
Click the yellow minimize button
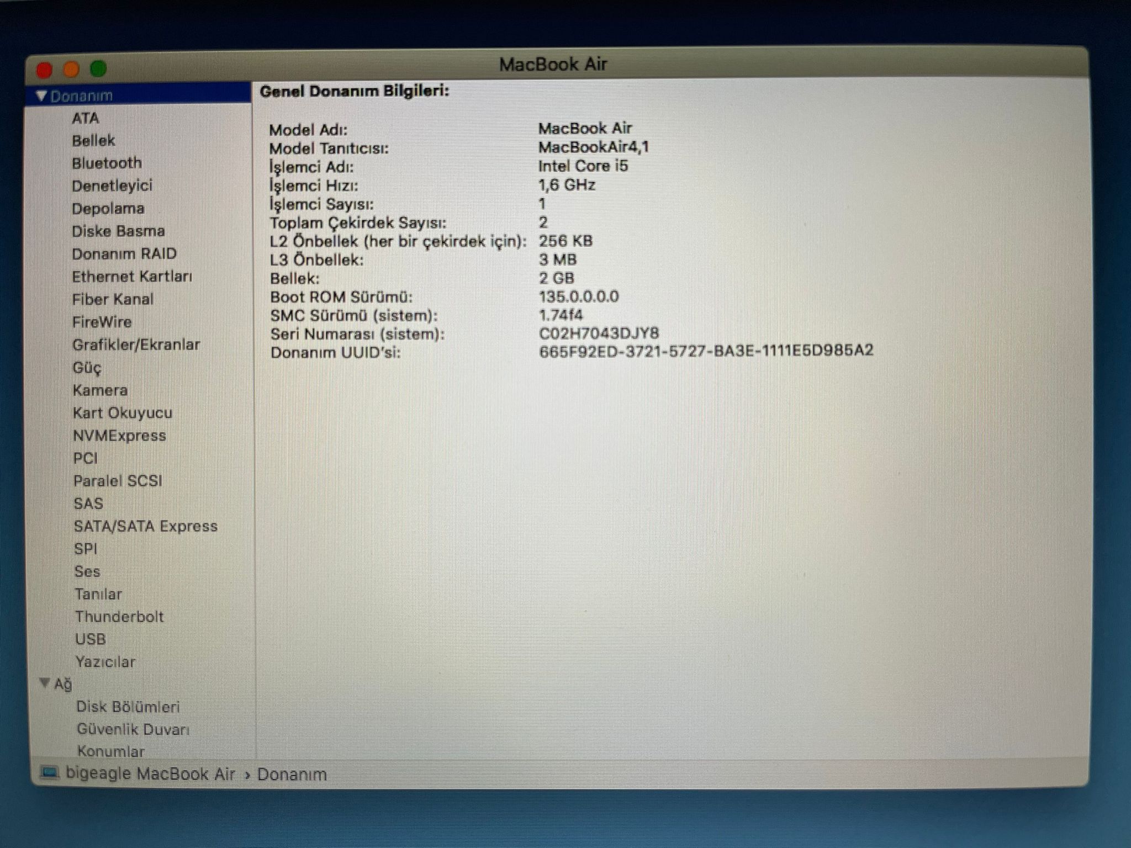click(71, 70)
